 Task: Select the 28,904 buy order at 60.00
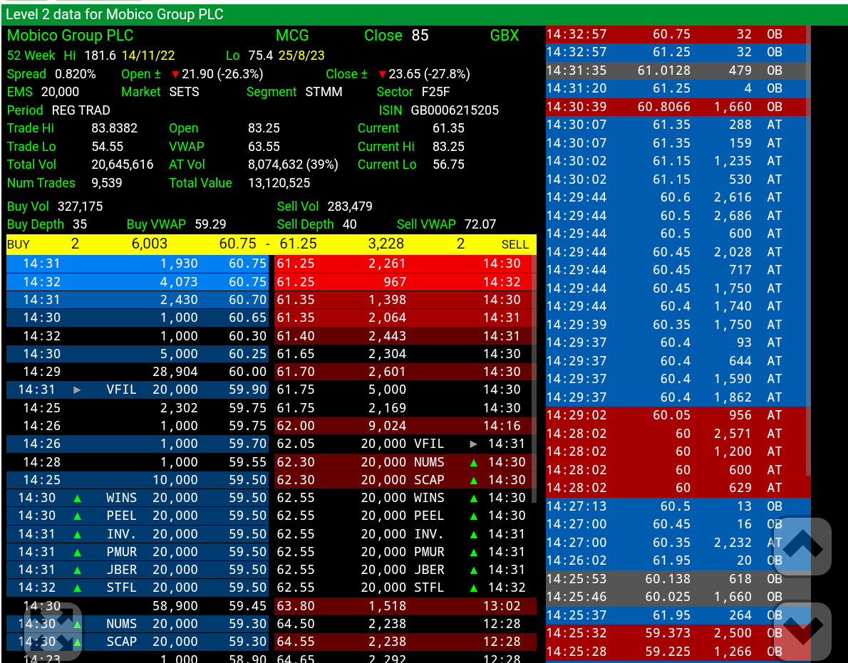tap(137, 372)
